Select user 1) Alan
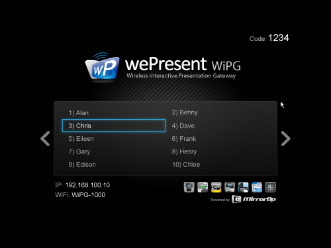 (79, 113)
